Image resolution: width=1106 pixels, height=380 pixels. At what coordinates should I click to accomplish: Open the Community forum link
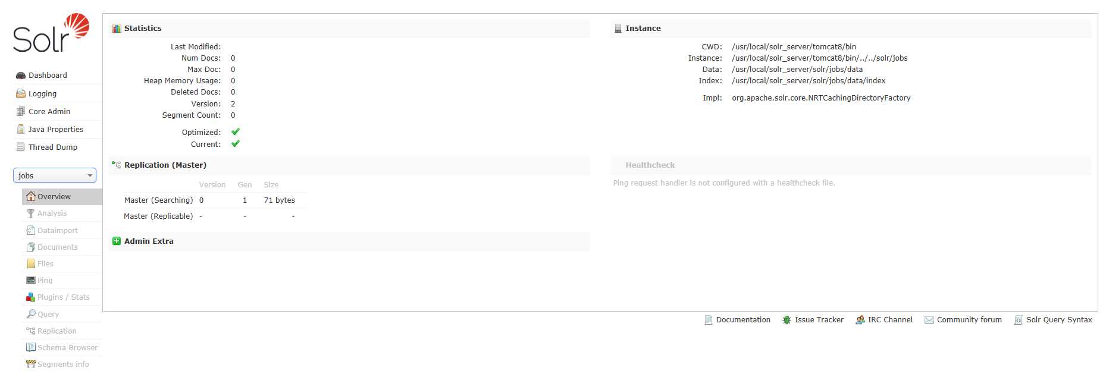(969, 320)
